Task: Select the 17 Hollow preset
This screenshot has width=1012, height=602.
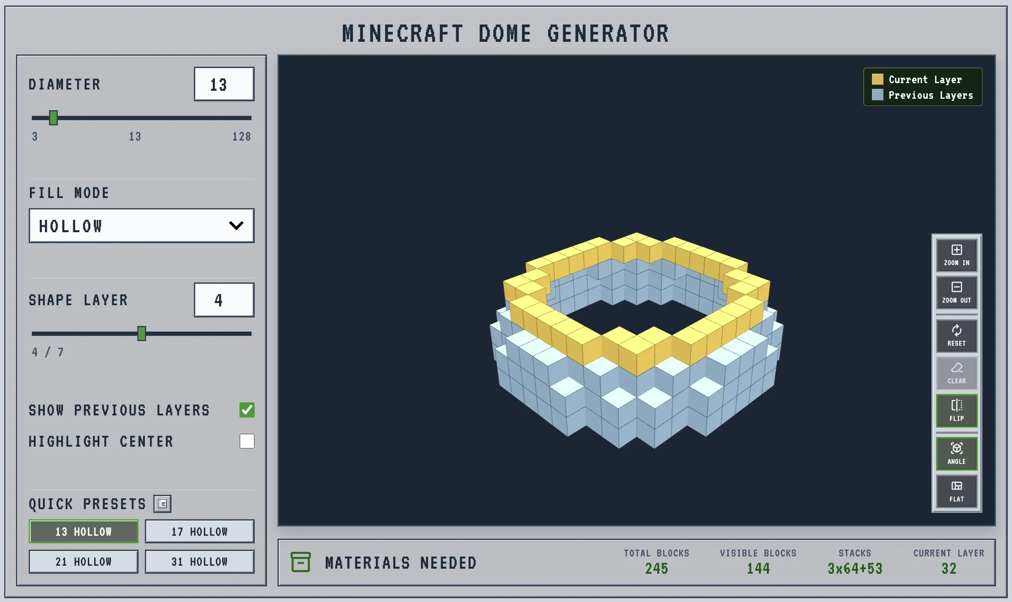Action: coord(199,531)
